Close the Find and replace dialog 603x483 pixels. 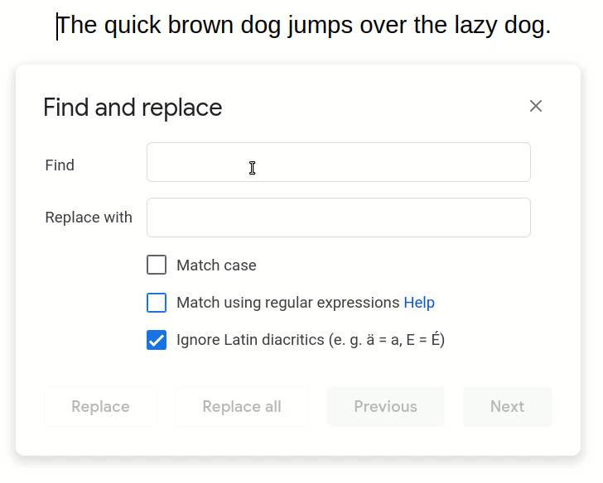pyautogui.click(x=535, y=106)
